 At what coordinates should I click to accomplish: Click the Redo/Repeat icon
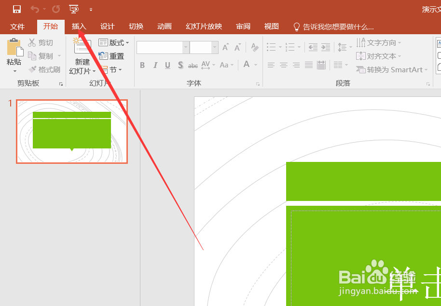point(56,9)
